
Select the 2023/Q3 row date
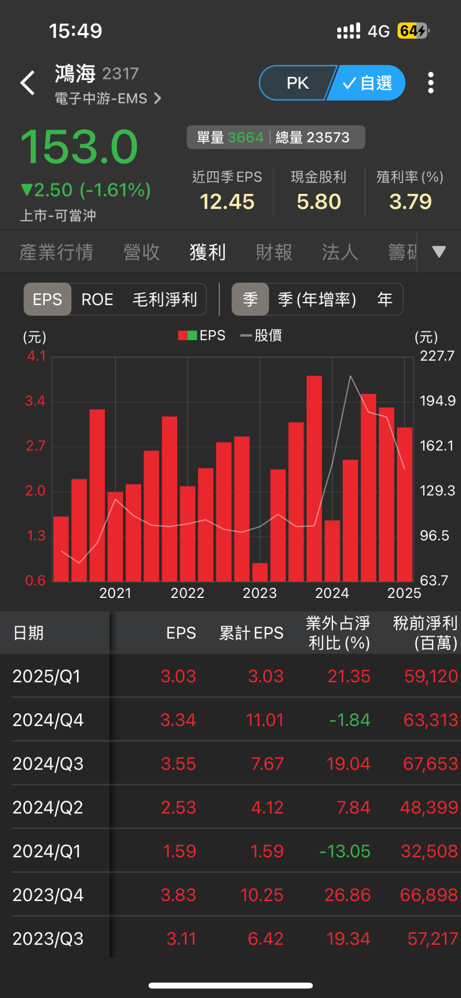48,939
